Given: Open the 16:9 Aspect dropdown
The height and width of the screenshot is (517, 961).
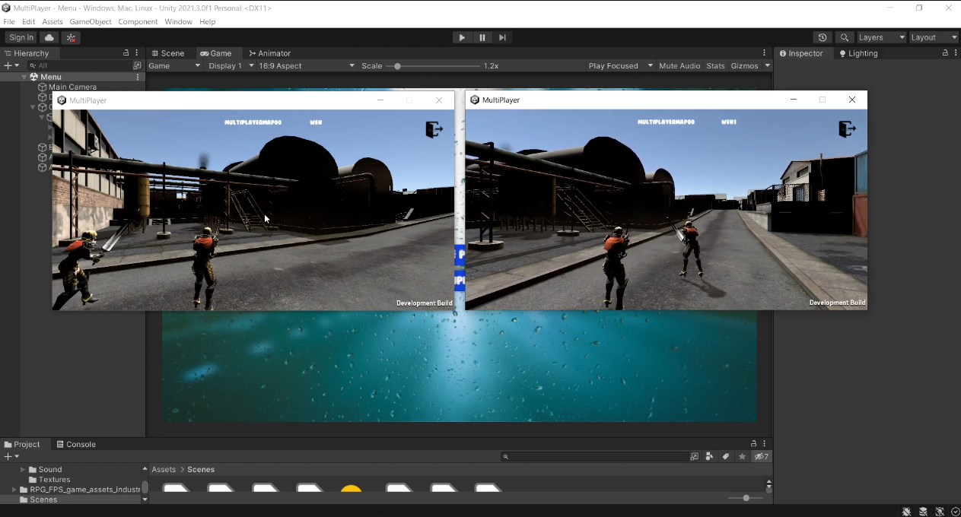Looking at the screenshot, I should pos(307,66).
